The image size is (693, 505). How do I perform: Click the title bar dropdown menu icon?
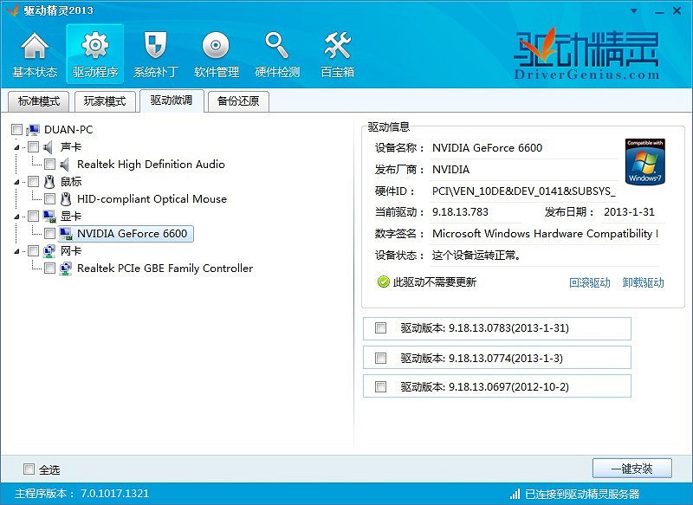(635, 10)
